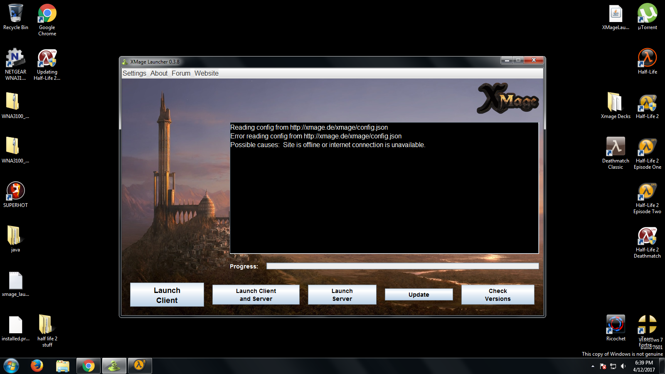Open Windows Explorer from the taskbar
665x374 pixels.
63,366
